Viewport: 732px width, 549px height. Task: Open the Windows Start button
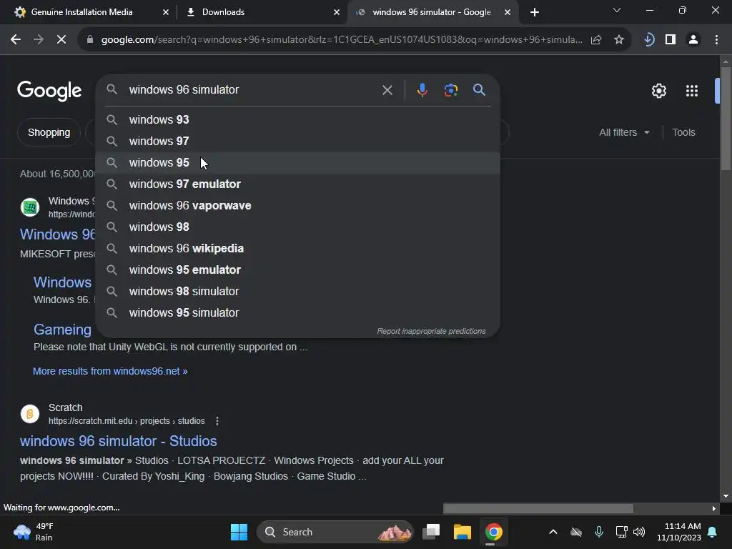[x=239, y=532]
